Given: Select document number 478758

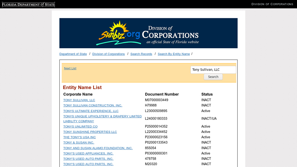Looking at the screenshot, I should (x=150, y=159).
